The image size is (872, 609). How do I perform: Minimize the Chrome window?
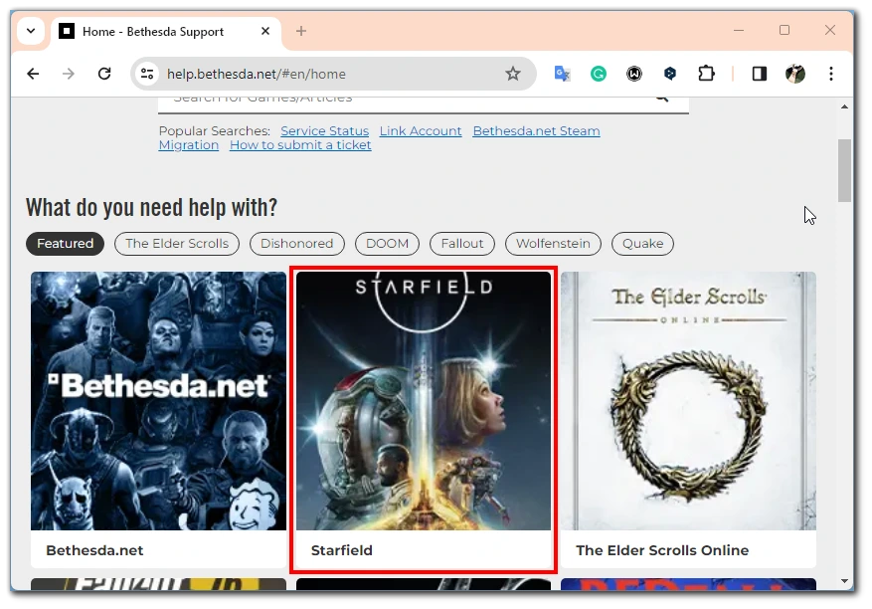739,30
